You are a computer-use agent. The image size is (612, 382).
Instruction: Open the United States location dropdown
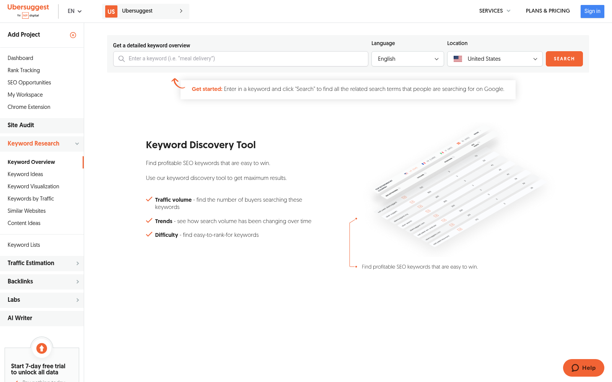[x=495, y=59]
